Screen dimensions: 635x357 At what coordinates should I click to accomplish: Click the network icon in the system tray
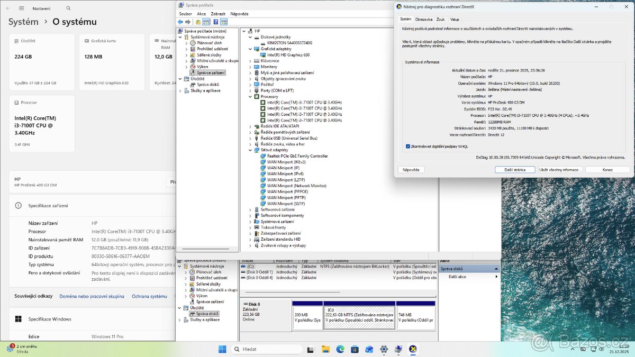593,349
